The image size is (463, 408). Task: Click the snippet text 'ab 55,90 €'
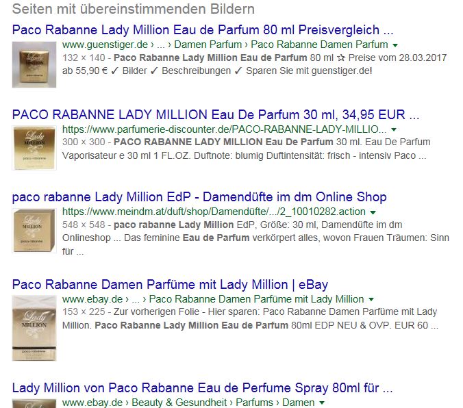pos(85,71)
